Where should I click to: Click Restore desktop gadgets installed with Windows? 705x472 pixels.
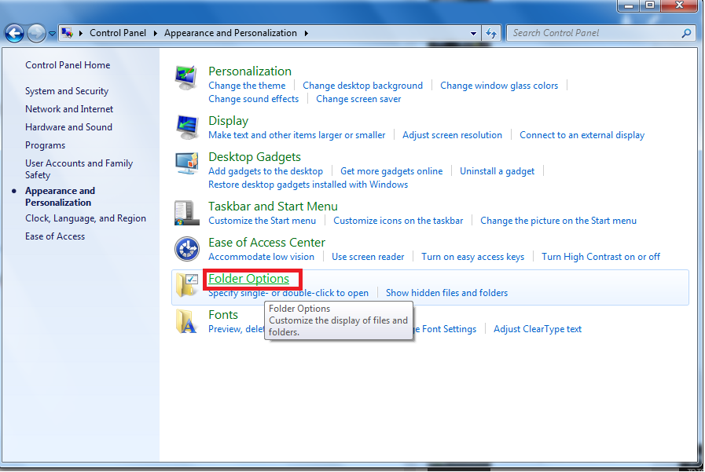point(308,185)
